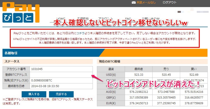
Task: Select AUD buy price 575.51514216
Action: point(194,92)
